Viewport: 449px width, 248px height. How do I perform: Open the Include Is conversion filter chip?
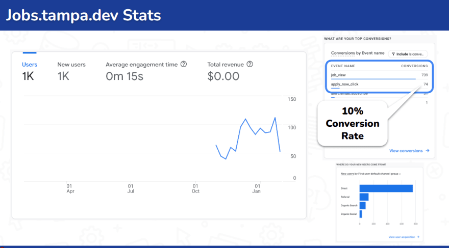(408, 53)
